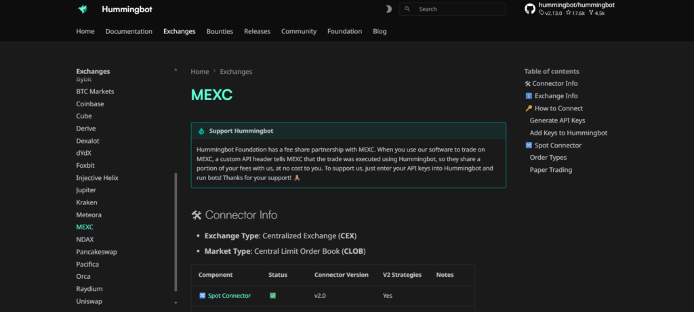
Task: Click green check status icon
Action: tap(272, 296)
